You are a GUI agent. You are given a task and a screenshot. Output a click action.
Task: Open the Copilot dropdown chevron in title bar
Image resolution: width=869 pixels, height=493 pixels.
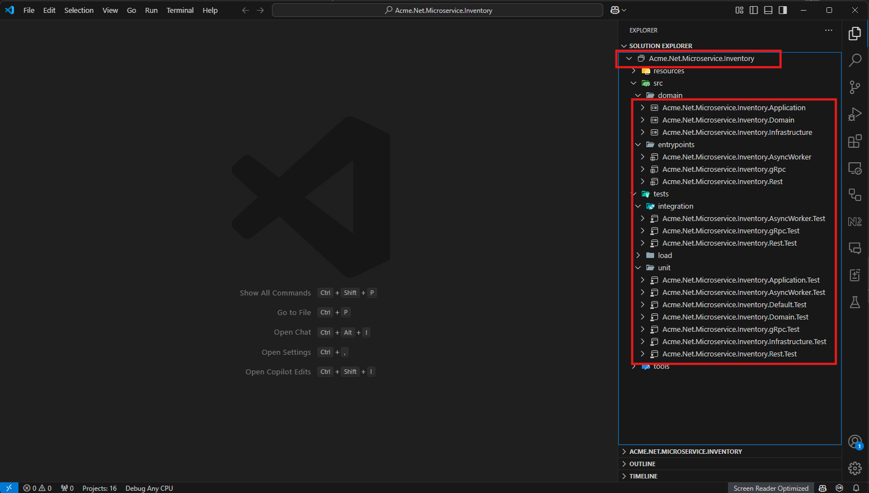tap(624, 10)
